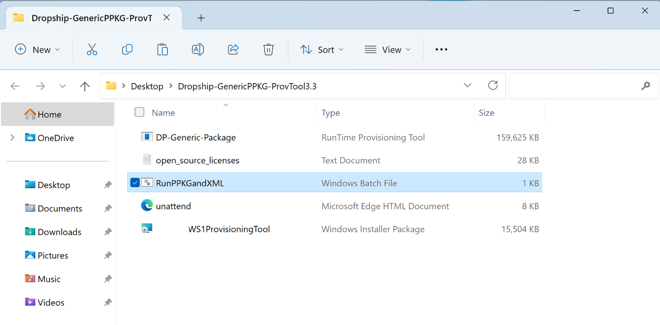Open the Sort dropdown
This screenshot has height=325, width=660.
click(322, 49)
